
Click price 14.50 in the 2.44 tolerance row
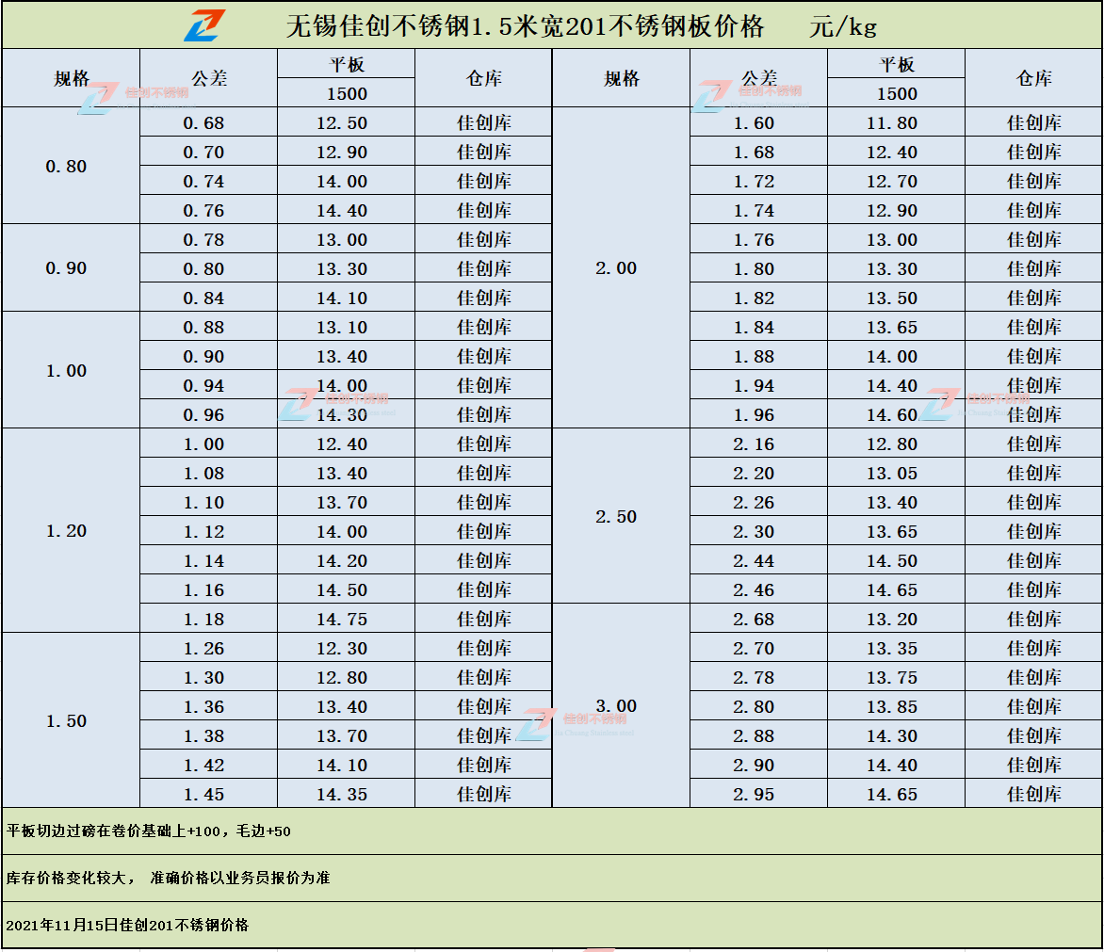[x=892, y=561]
